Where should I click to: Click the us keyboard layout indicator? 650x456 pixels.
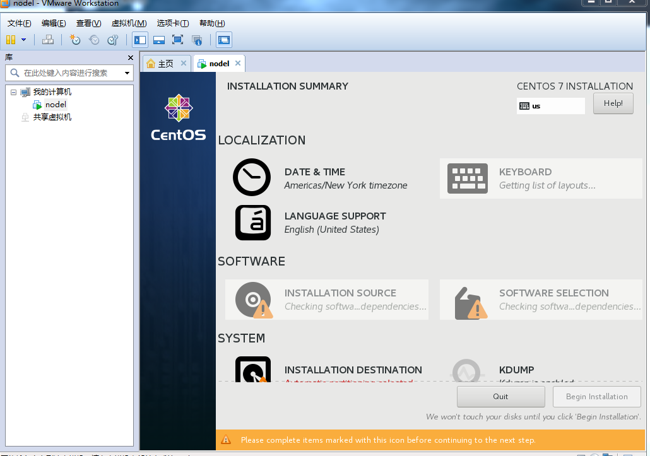[550, 106]
